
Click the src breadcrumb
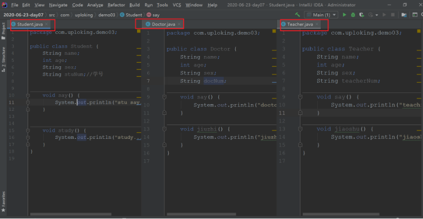click(52, 15)
